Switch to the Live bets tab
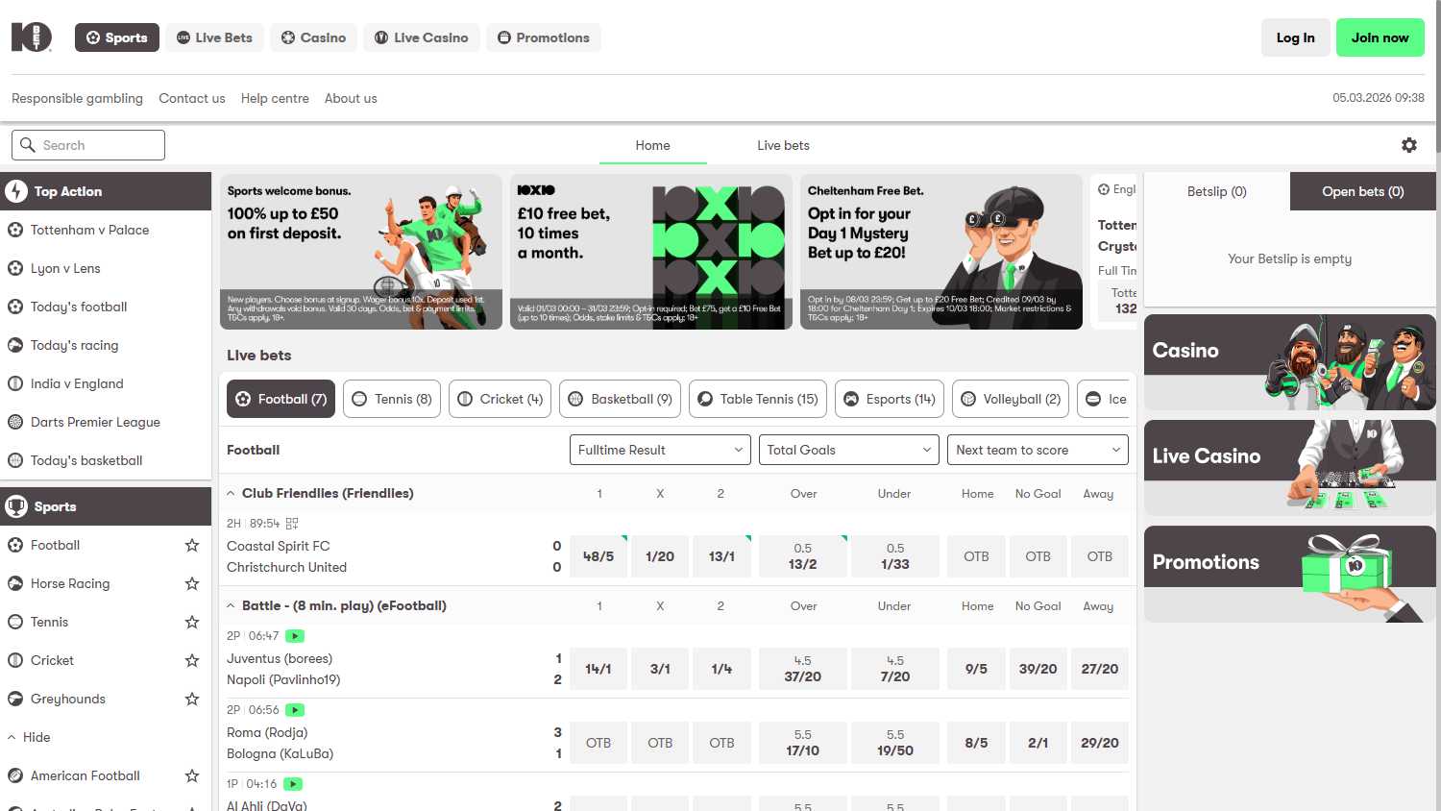The height and width of the screenshot is (811, 1441). [x=783, y=145]
